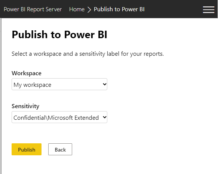The image size is (218, 174).
Task: Click the Publish to Power BI heading
Action: click(59, 34)
